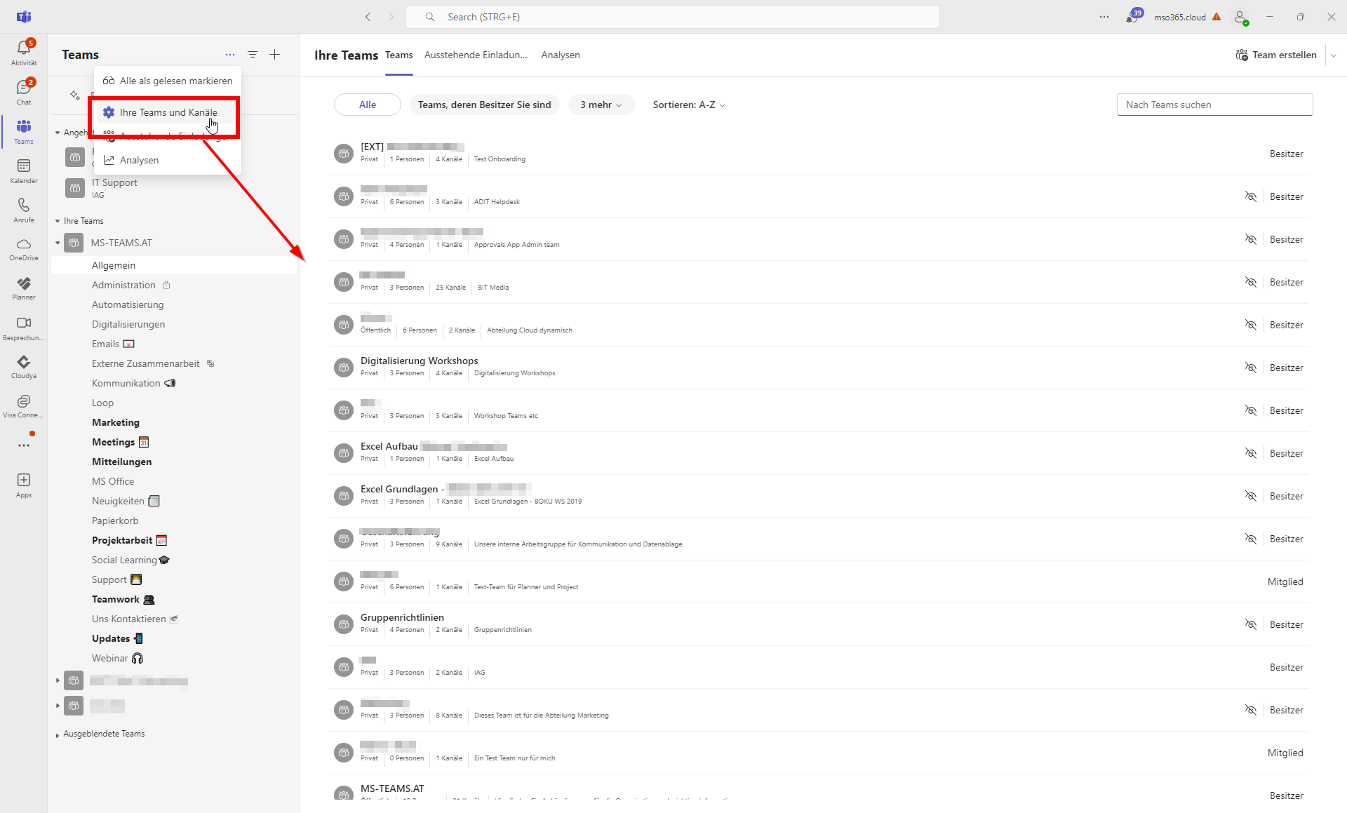Expand the Ausgeblendete Teams section

[x=58, y=735]
